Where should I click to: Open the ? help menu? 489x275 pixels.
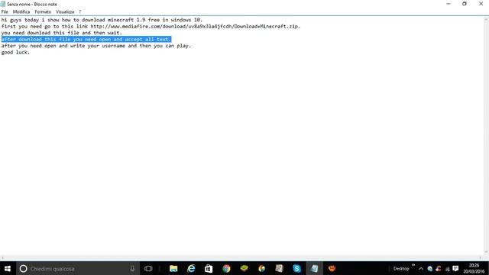(79, 11)
